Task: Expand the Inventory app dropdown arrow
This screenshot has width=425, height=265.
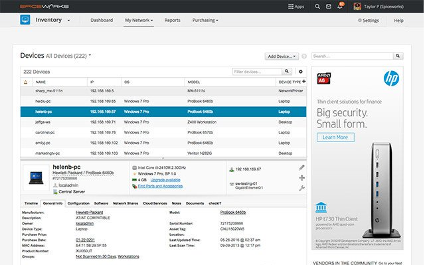Action: [68, 21]
